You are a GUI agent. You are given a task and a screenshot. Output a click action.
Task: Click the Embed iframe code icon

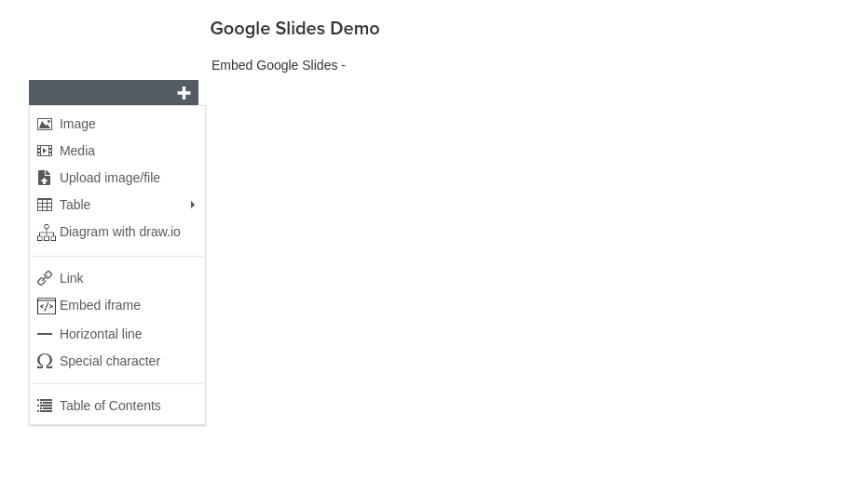[47, 306]
